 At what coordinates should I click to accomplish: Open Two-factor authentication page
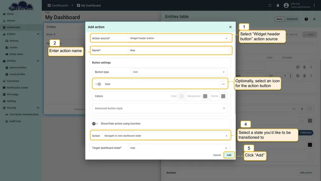pos(21,115)
